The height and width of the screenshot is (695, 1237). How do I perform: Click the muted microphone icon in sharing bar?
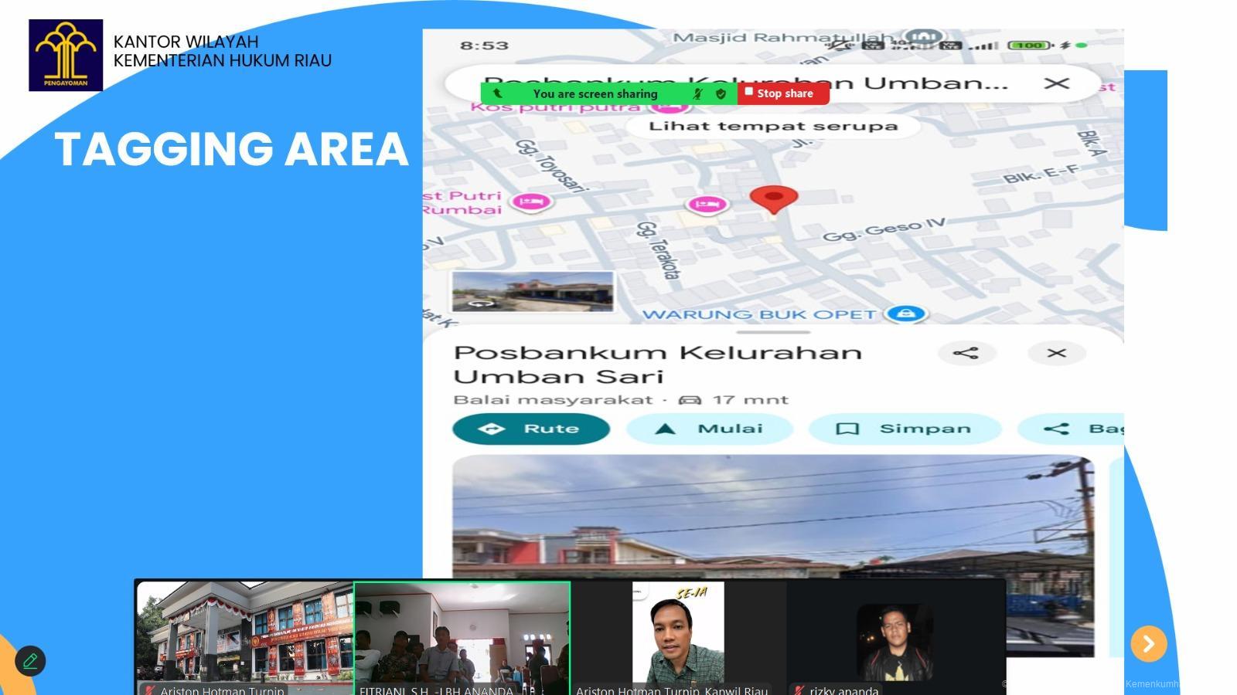click(x=697, y=93)
